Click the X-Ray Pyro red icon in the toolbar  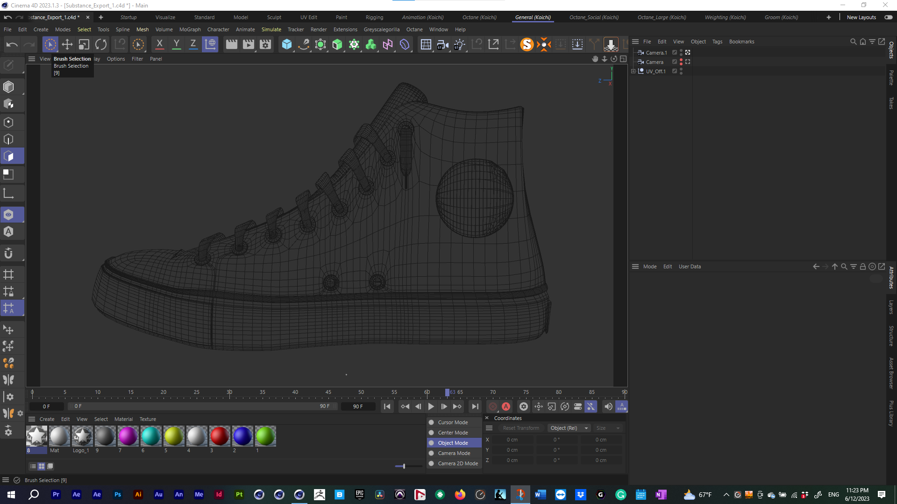tap(543, 44)
